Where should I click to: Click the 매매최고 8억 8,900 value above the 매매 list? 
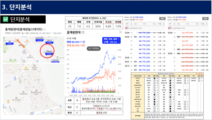[139, 17]
